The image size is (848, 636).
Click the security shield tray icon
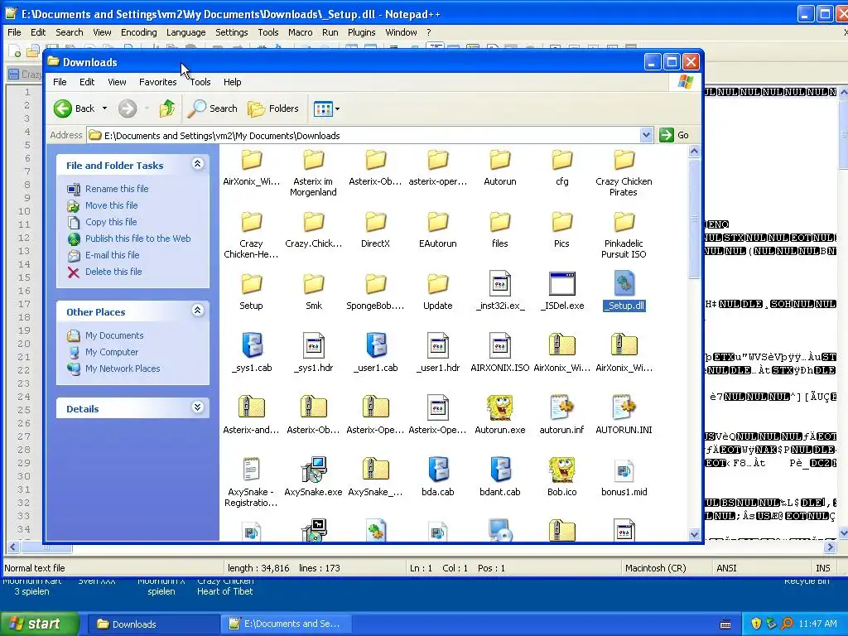coord(756,624)
